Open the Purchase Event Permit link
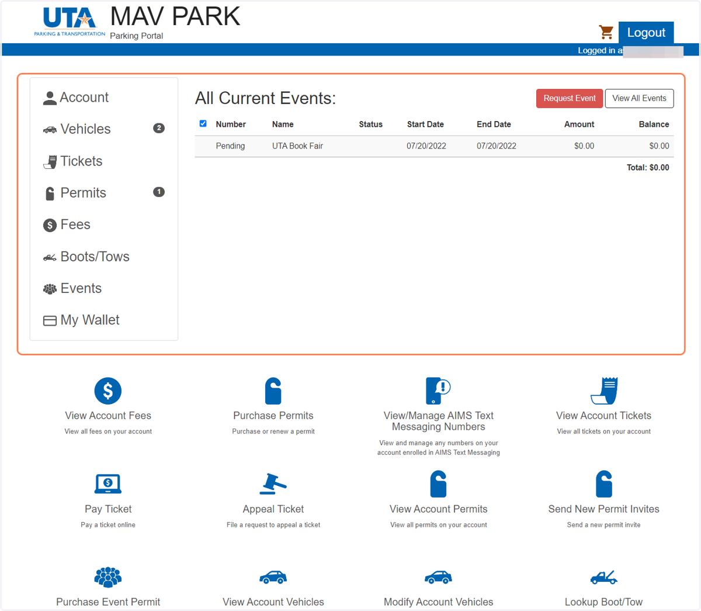701x611 pixels. pyautogui.click(x=108, y=602)
